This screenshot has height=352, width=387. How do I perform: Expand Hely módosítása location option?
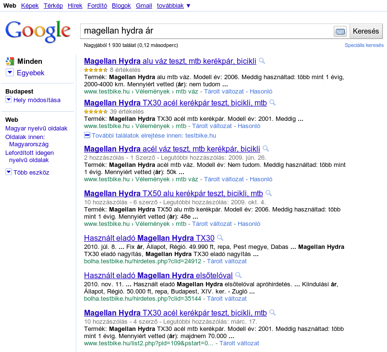(9, 100)
